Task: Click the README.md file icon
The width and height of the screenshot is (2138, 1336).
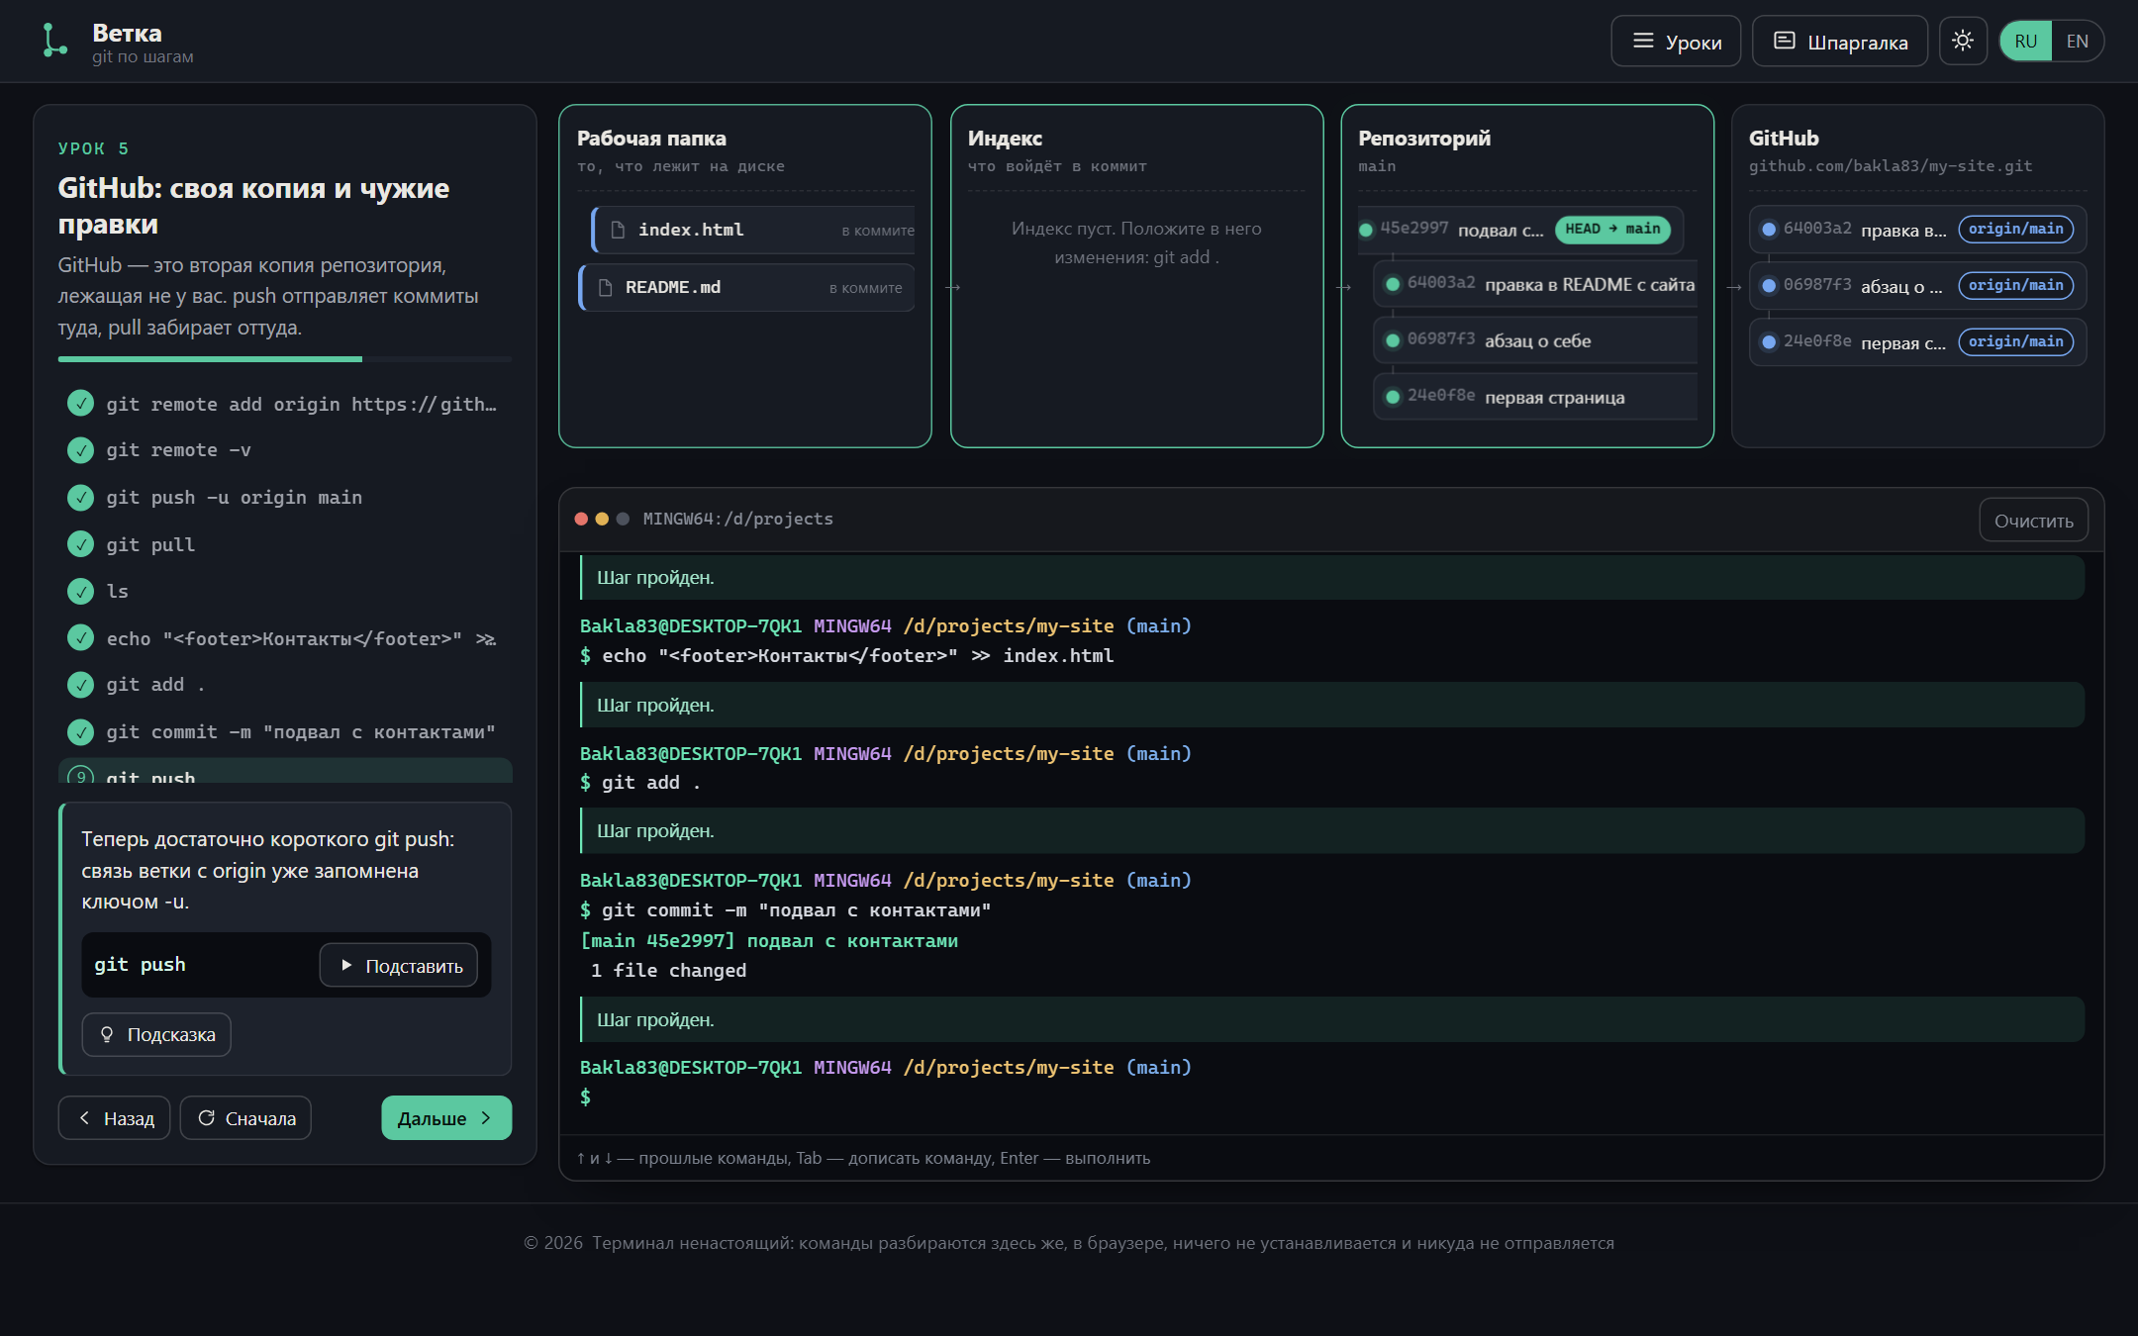Action: point(605,287)
